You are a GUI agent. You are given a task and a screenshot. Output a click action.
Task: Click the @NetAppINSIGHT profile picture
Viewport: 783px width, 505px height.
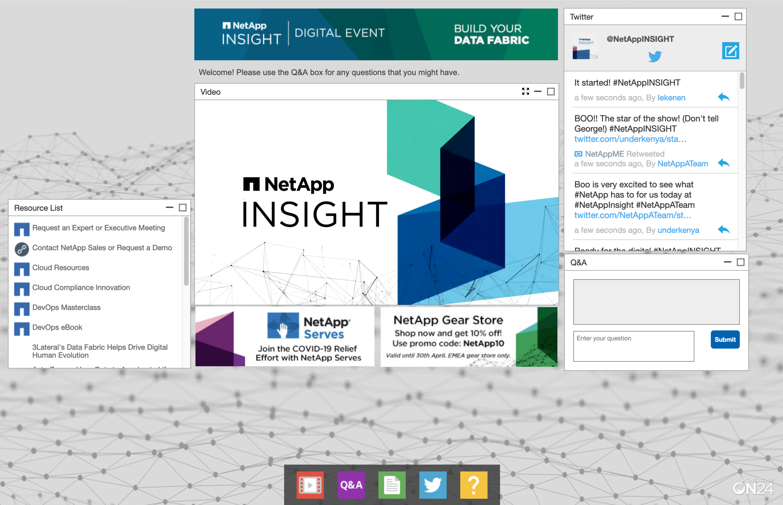point(585,46)
